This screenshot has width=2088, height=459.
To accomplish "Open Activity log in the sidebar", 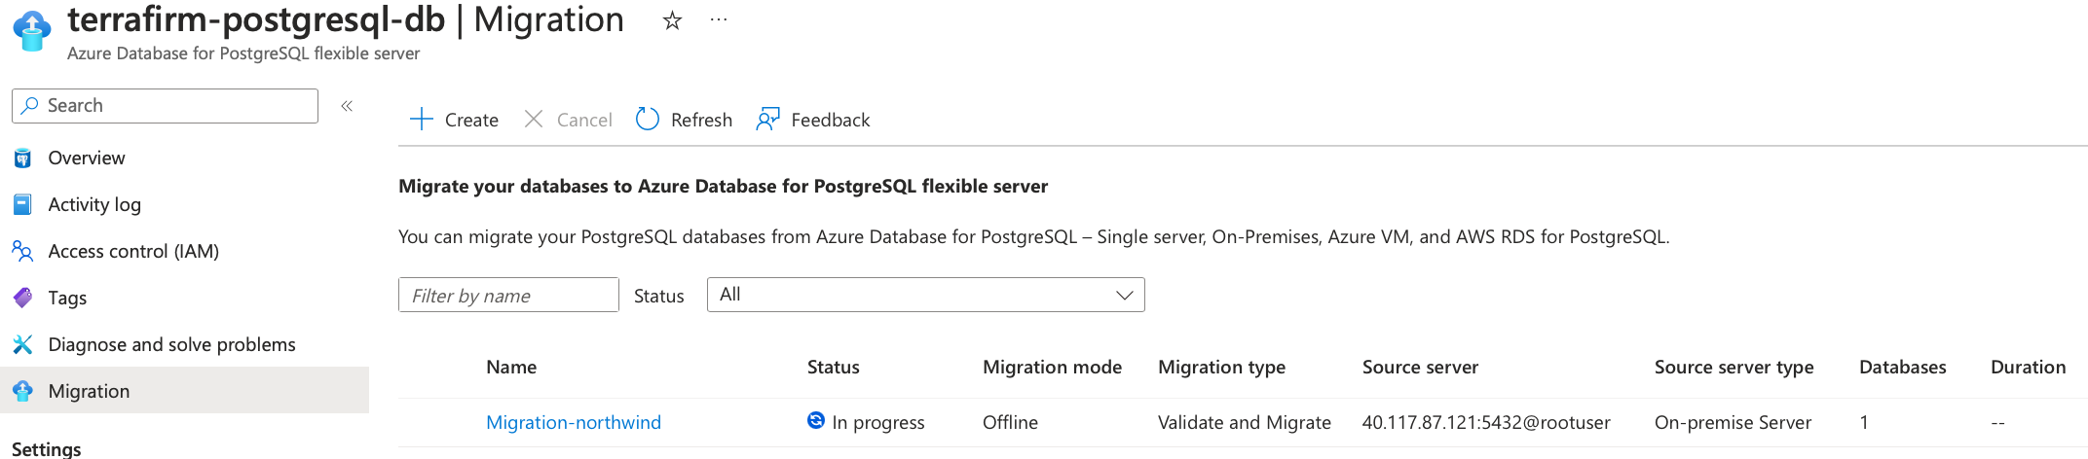I will [94, 204].
